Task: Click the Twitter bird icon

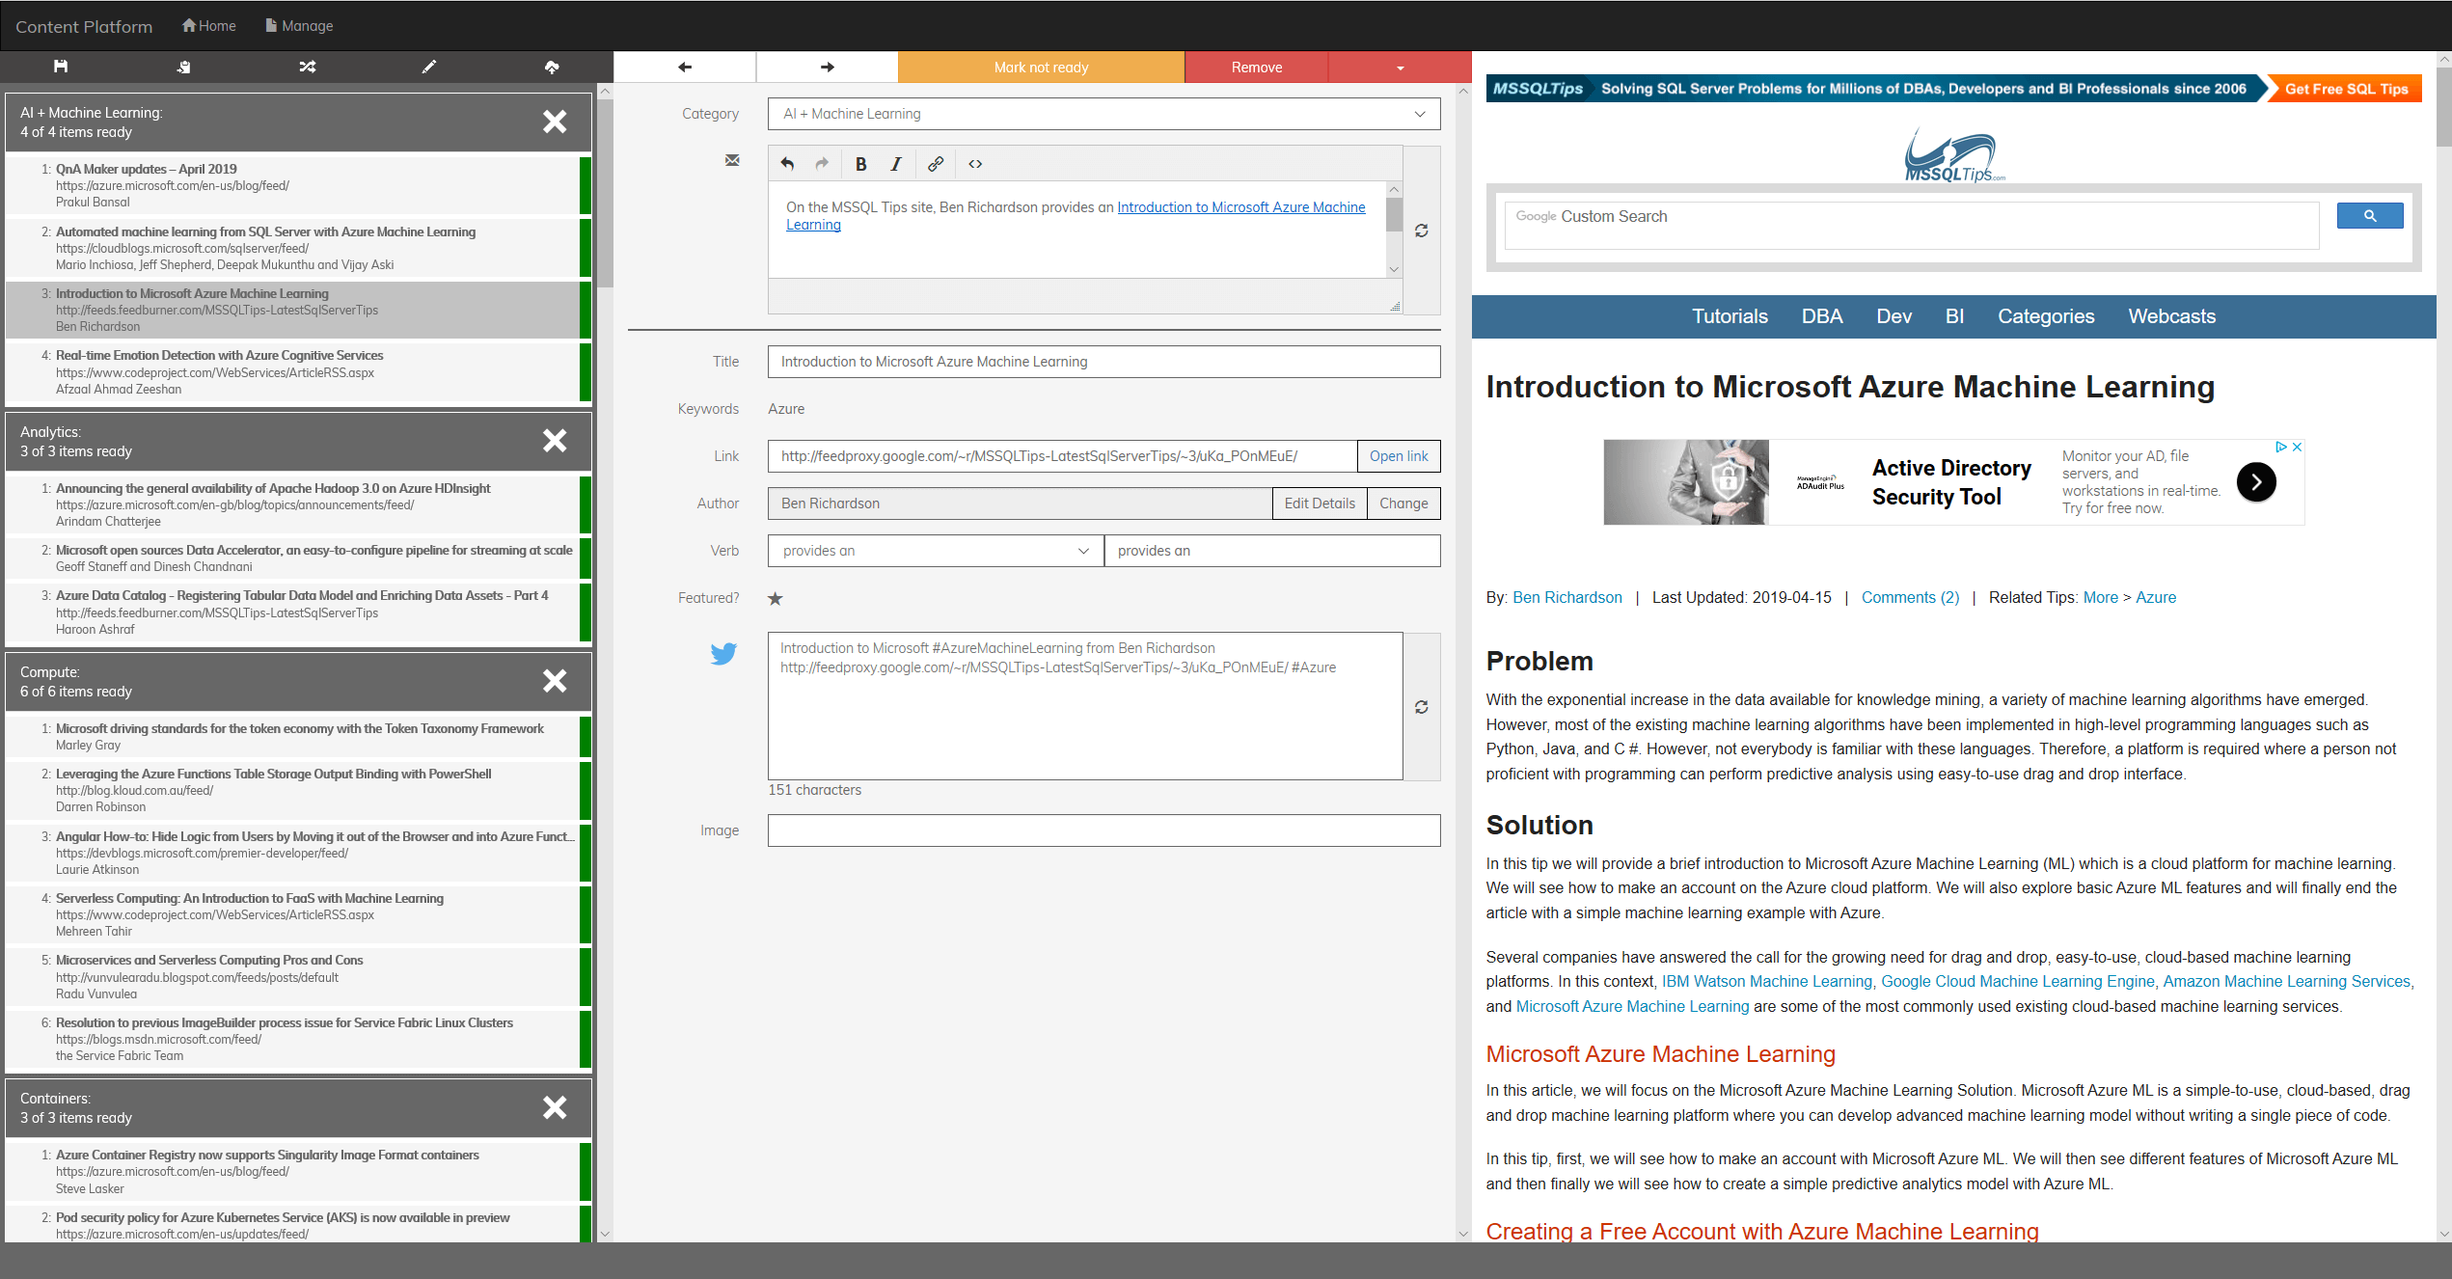Action: (x=723, y=654)
